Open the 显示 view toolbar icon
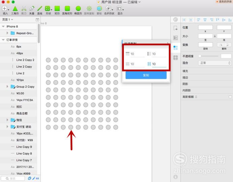Image resolution: width=233 pixels, height=182 pixels. [x=120, y=10]
